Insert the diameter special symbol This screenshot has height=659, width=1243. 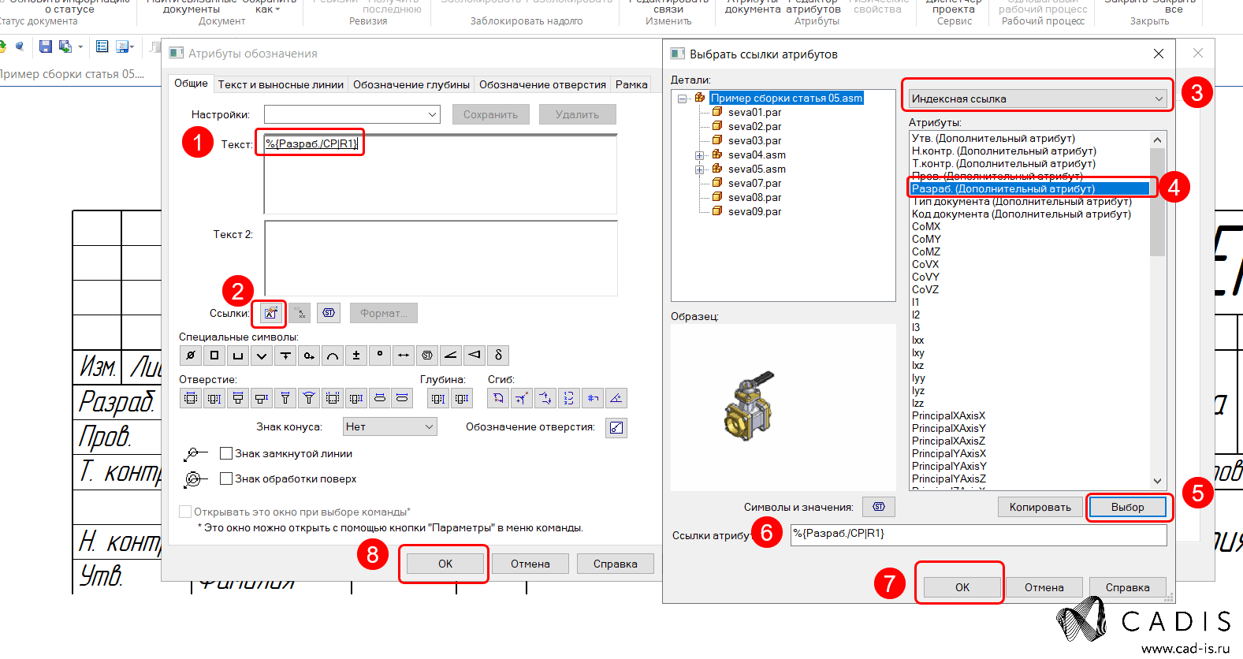pos(191,355)
